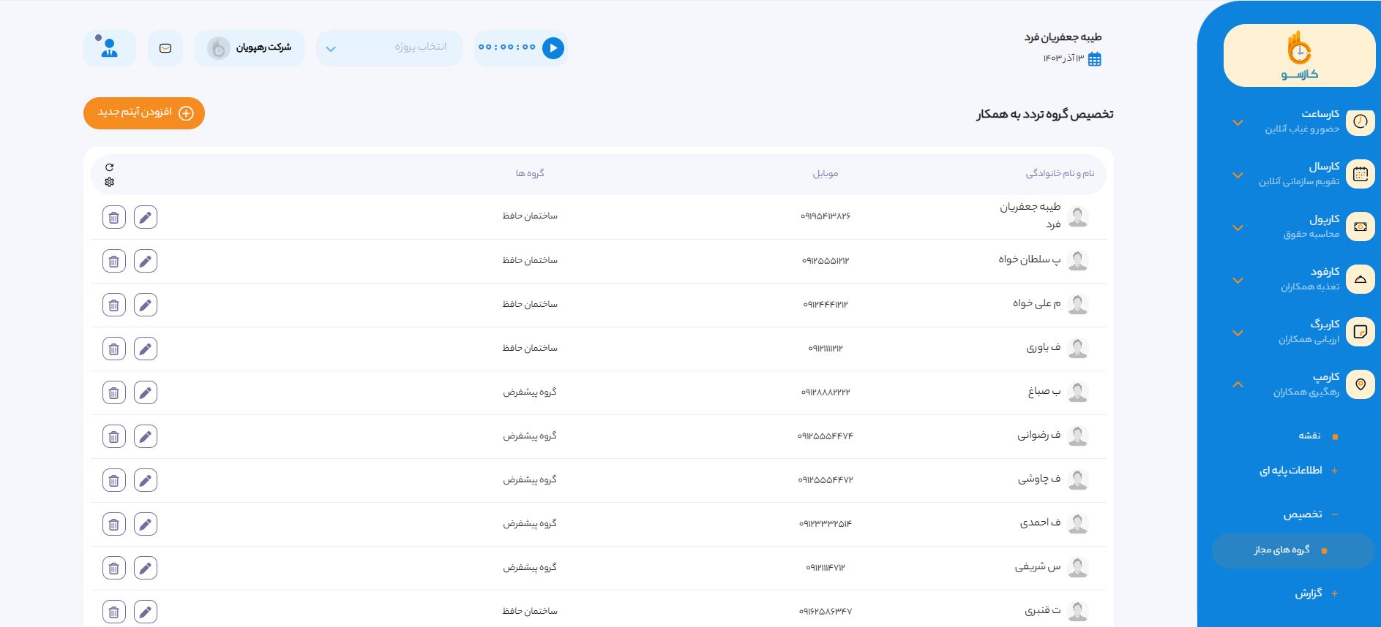Open the user profile icon

click(110, 48)
